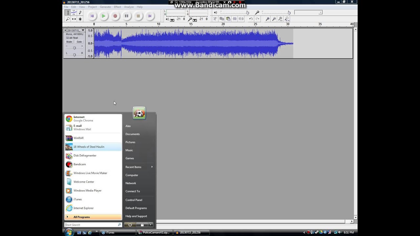Mute the audio track
Screen dimensions: 420x236
(69, 42)
